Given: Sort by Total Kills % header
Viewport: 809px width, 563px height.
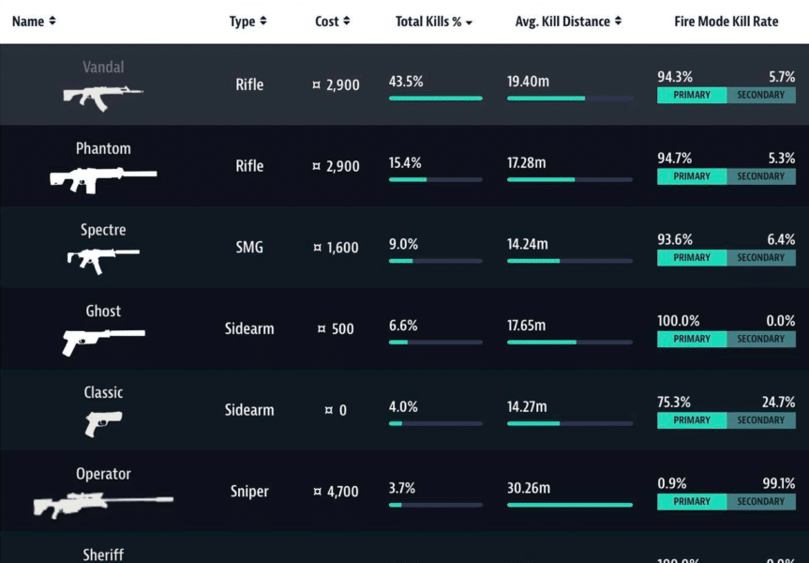Looking at the screenshot, I should [x=434, y=22].
